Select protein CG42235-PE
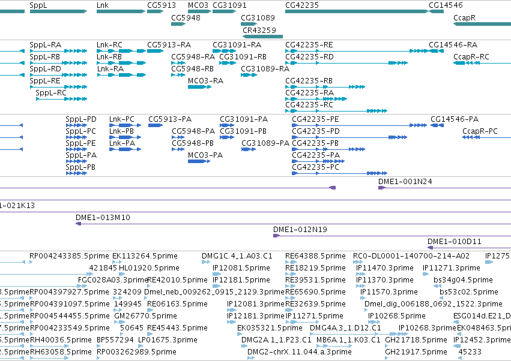The width and height of the screenshot is (511, 361). [x=315, y=119]
